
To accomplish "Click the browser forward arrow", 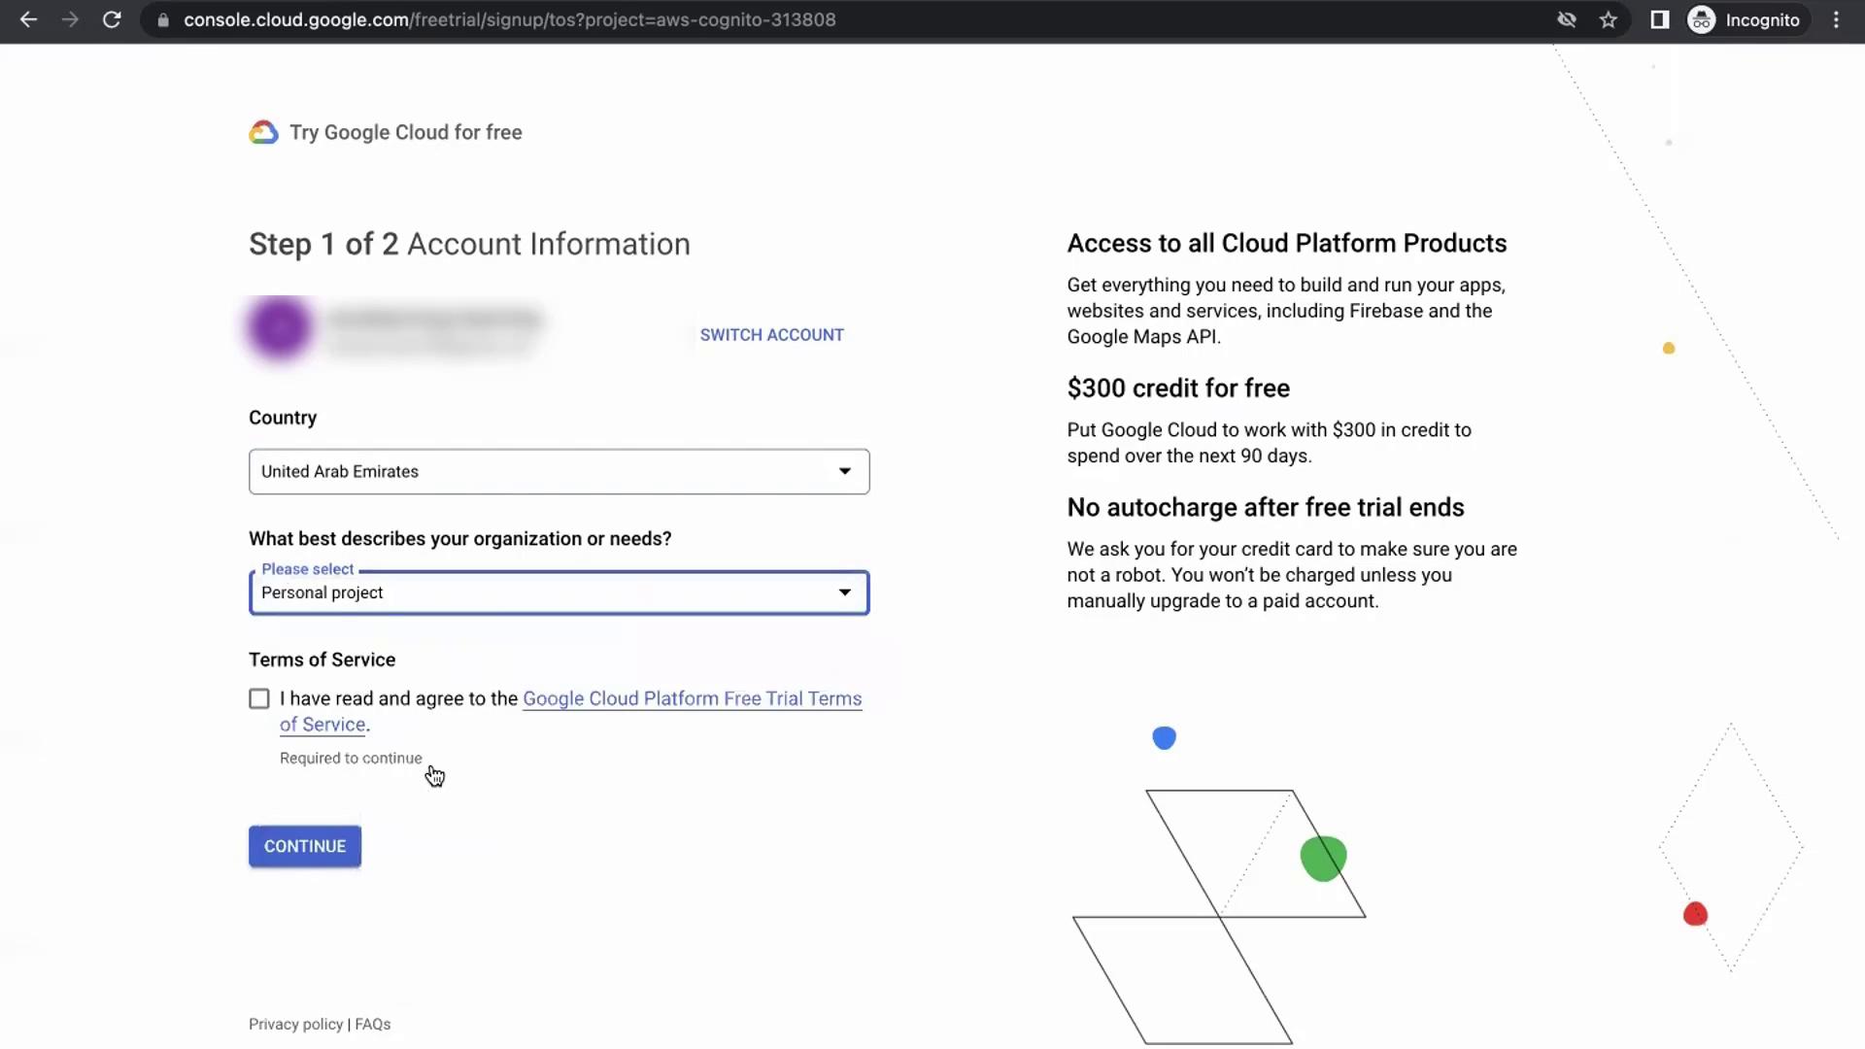I will [x=70, y=19].
